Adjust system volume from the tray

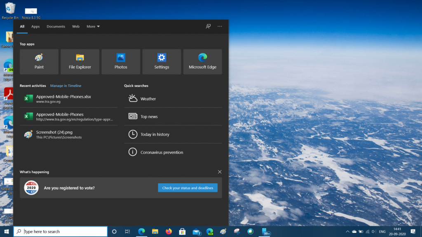tap(373, 231)
